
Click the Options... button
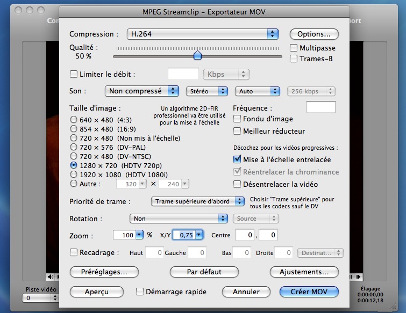(x=314, y=34)
